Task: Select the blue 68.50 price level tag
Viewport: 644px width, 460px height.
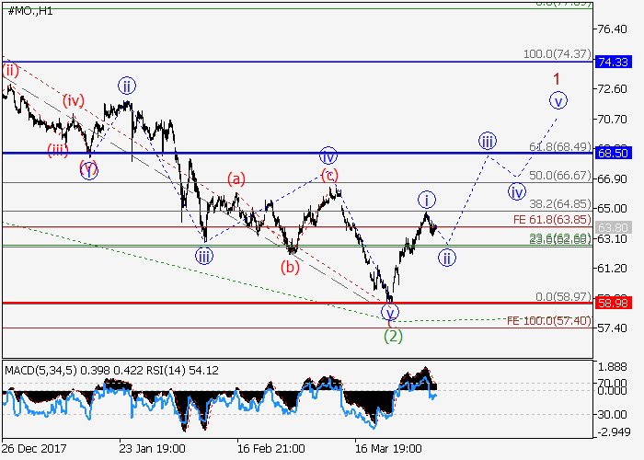Action: coord(613,152)
